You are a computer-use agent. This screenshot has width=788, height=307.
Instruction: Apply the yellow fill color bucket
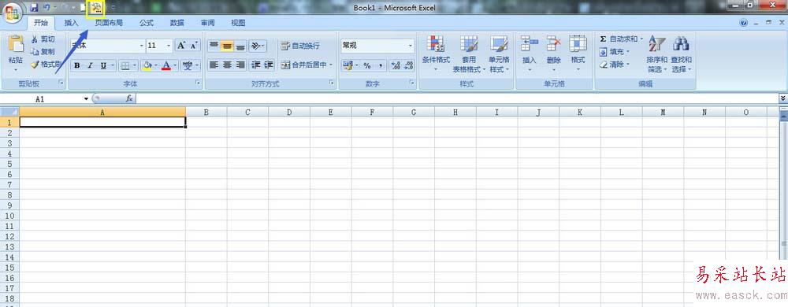[147, 65]
